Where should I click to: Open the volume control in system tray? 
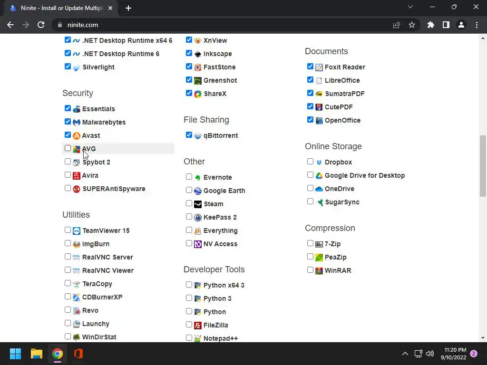430,354
